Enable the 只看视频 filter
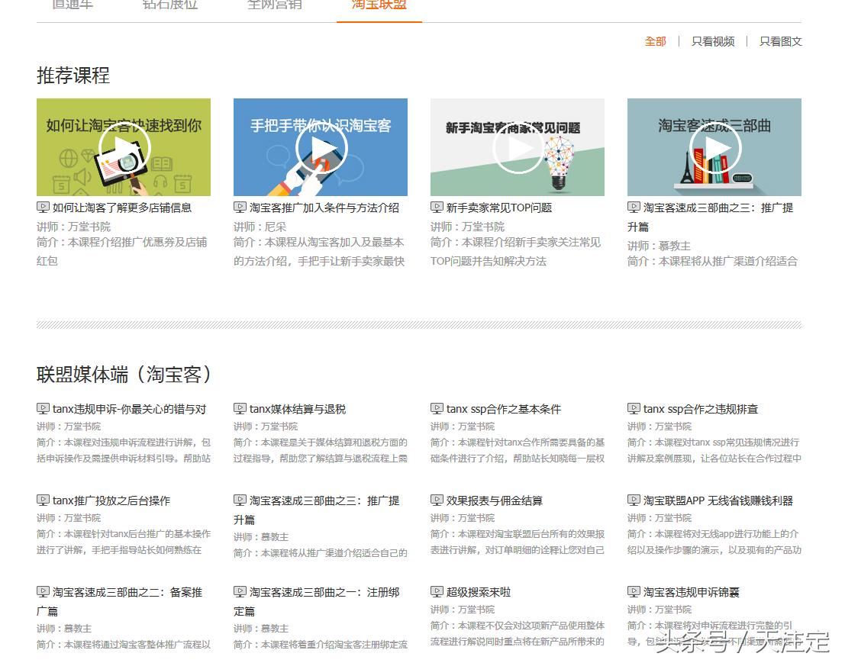 [712, 41]
